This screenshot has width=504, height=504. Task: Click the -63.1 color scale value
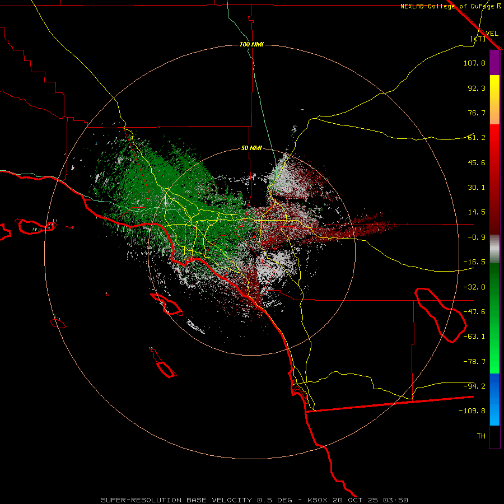click(x=474, y=337)
